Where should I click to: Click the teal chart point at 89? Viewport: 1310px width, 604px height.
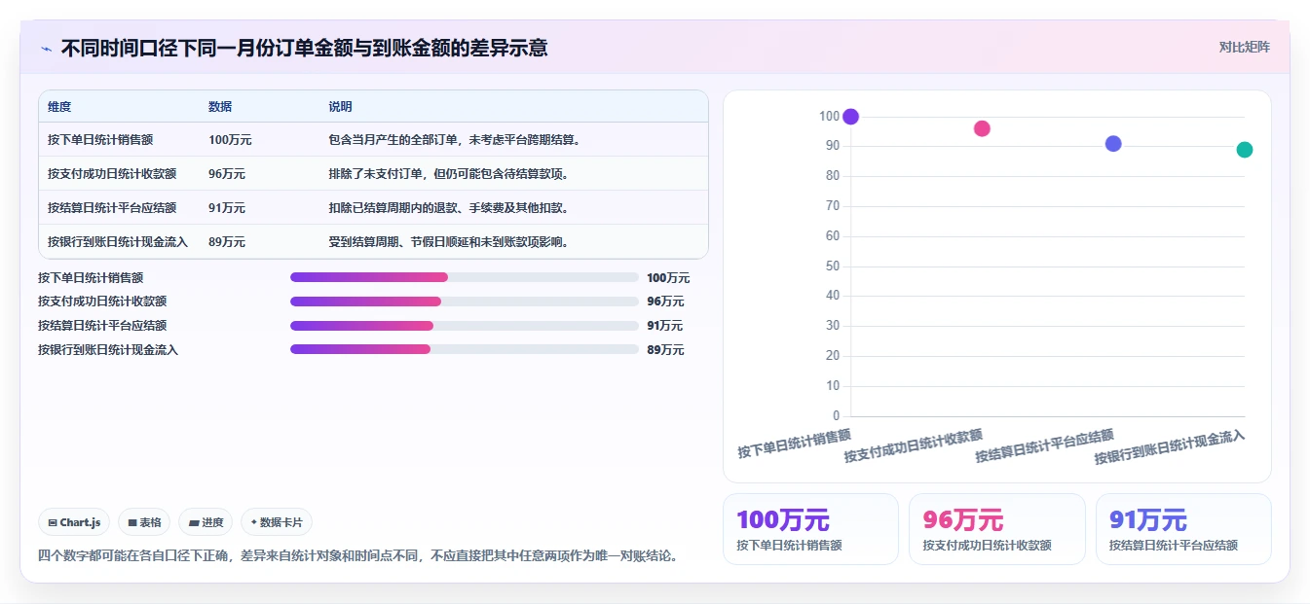[1244, 150]
